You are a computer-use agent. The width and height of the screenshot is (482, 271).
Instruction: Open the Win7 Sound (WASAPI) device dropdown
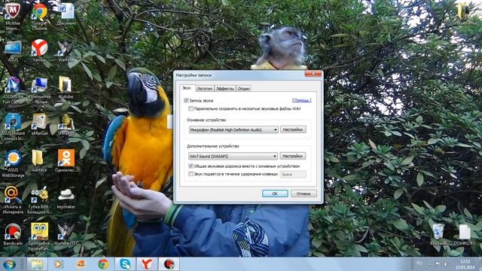233,157
